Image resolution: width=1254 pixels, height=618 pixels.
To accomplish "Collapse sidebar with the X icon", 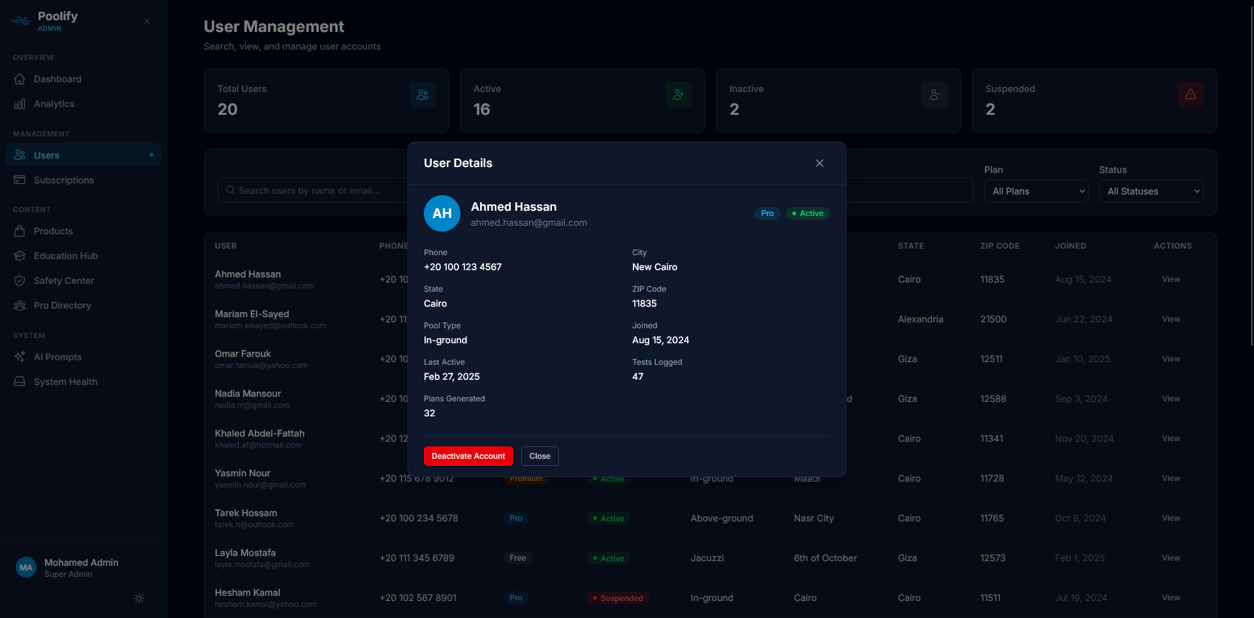I will pos(147,21).
